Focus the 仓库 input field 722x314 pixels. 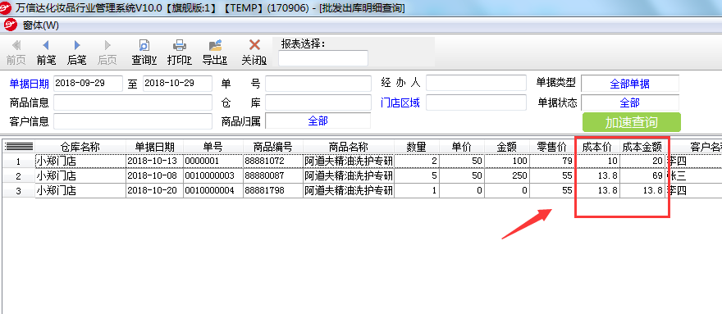[x=318, y=102]
